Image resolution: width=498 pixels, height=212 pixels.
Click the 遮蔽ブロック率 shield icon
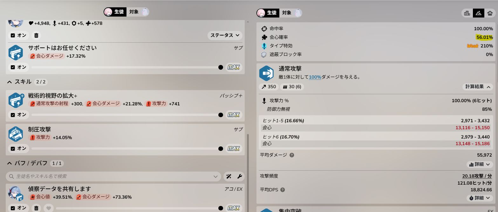coord(264,54)
